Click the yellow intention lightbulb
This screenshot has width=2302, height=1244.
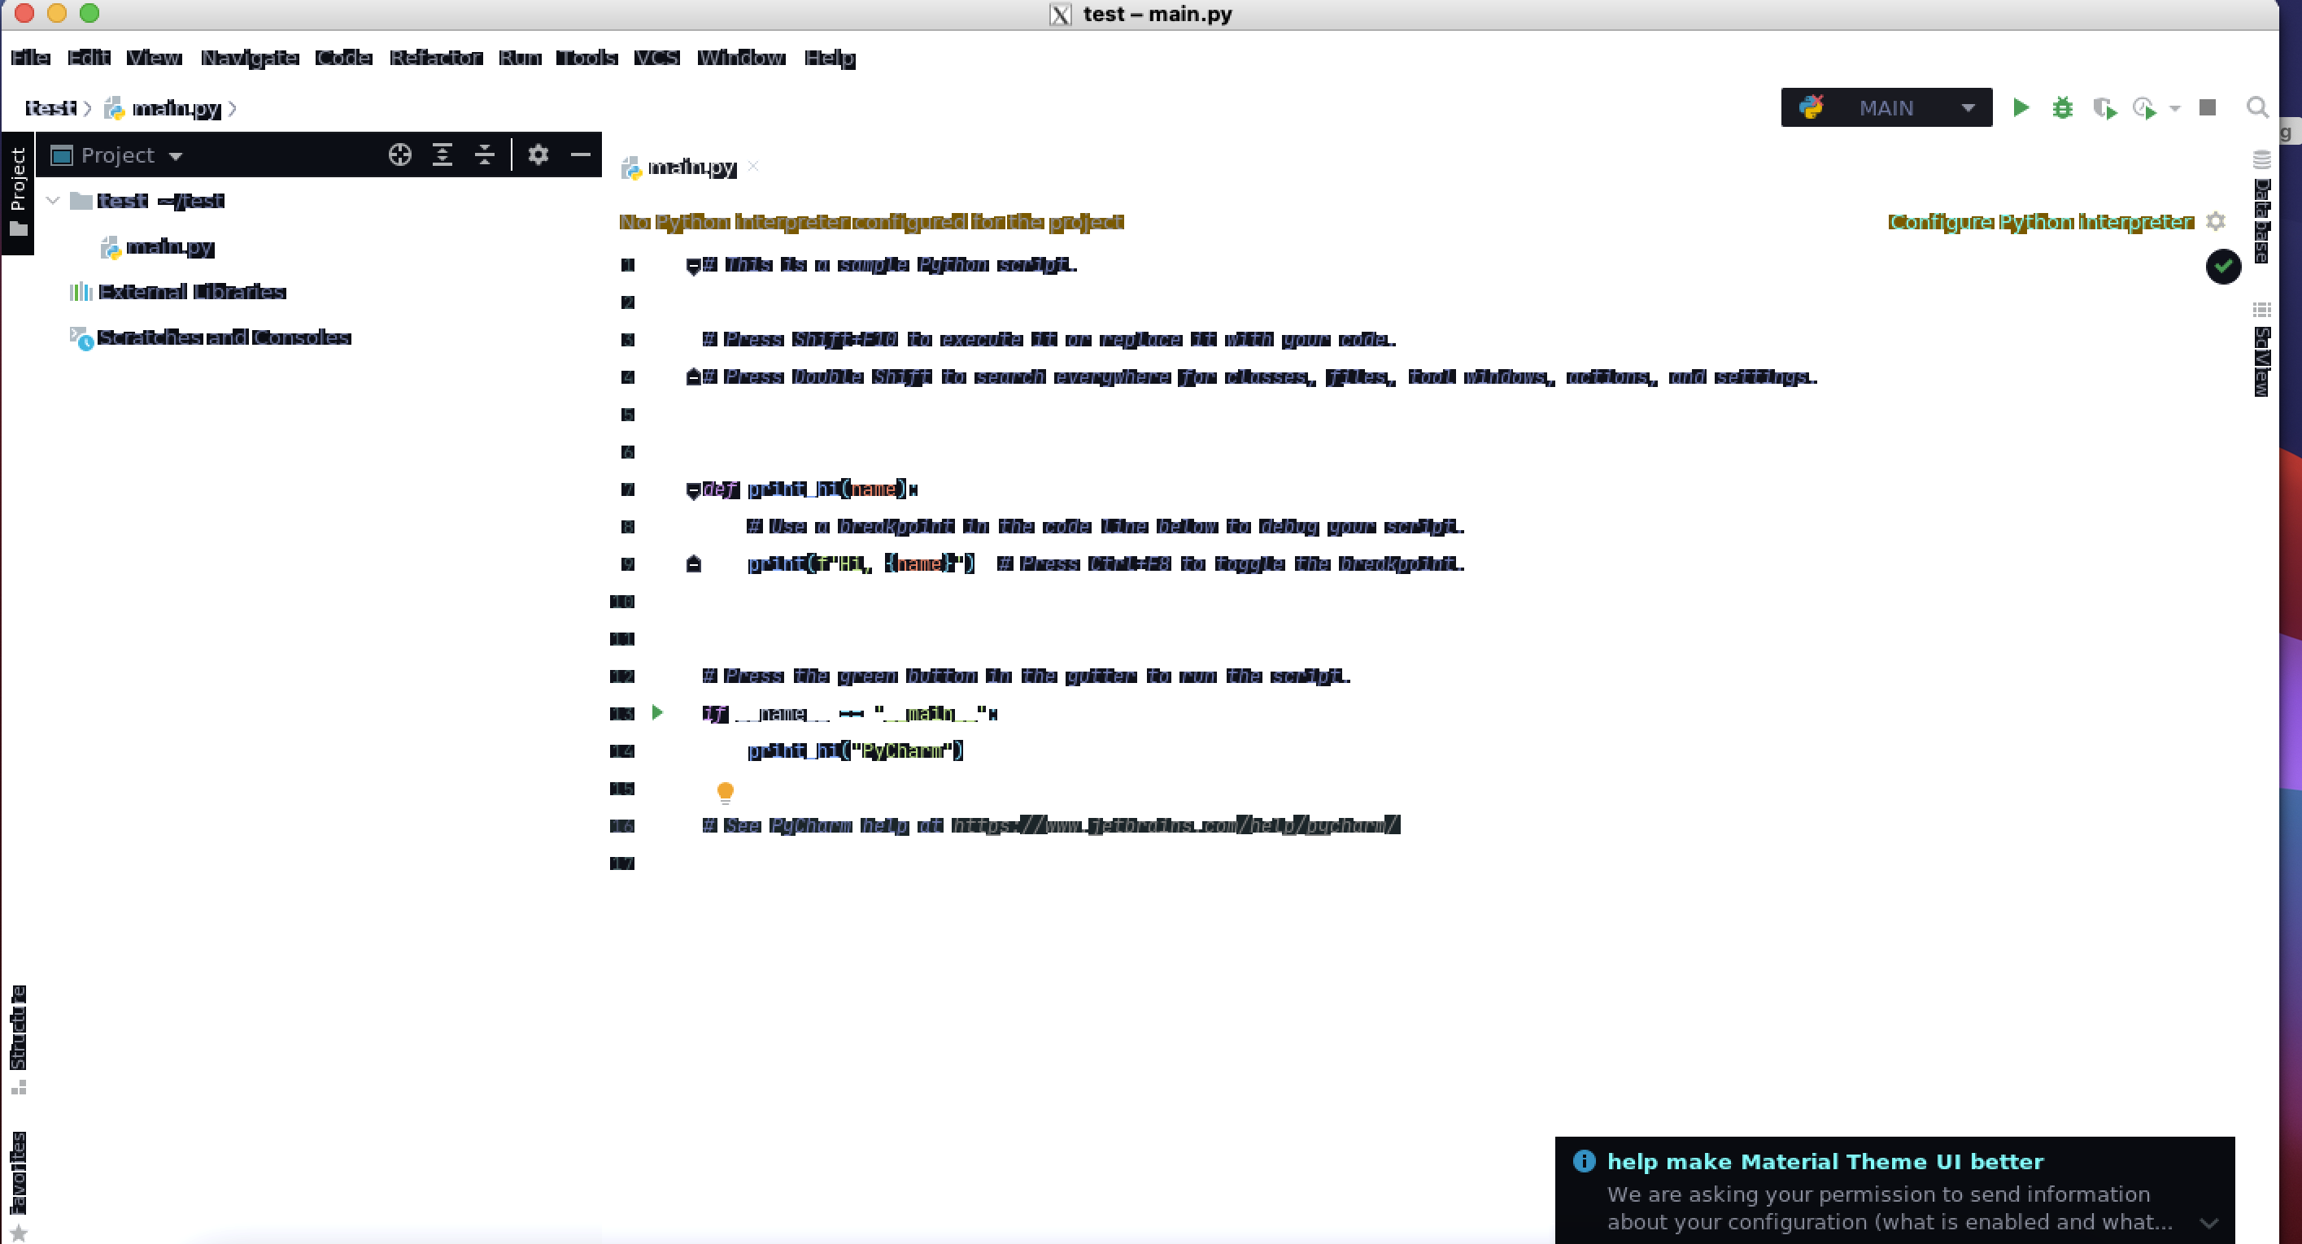[725, 792]
